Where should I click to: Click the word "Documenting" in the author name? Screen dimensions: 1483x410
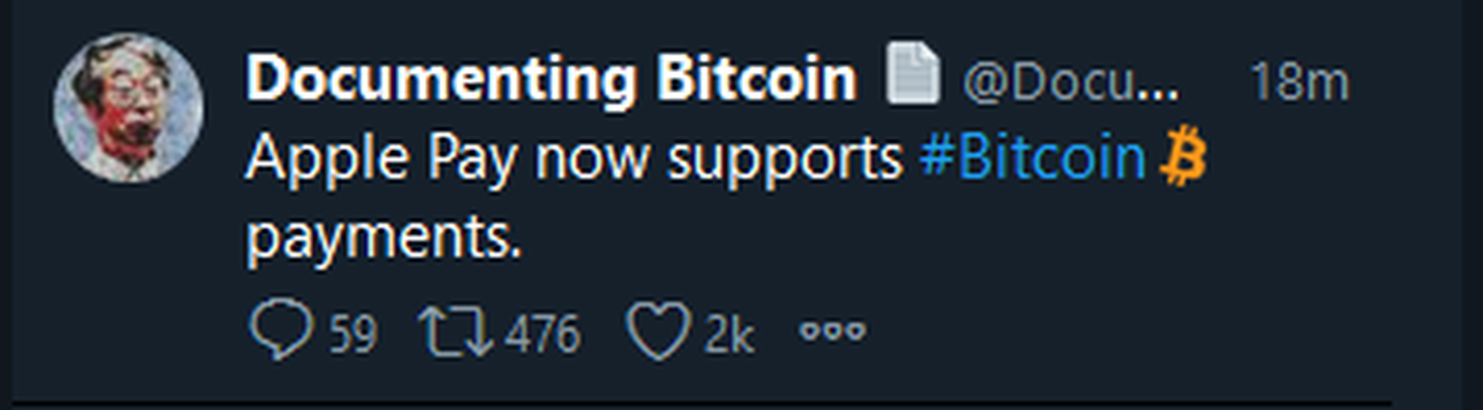click(x=441, y=79)
